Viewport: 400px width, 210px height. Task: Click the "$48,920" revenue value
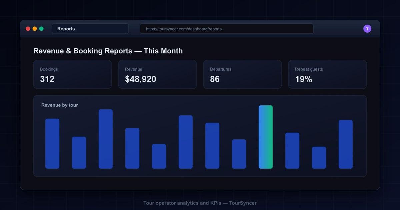tap(141, 79)
